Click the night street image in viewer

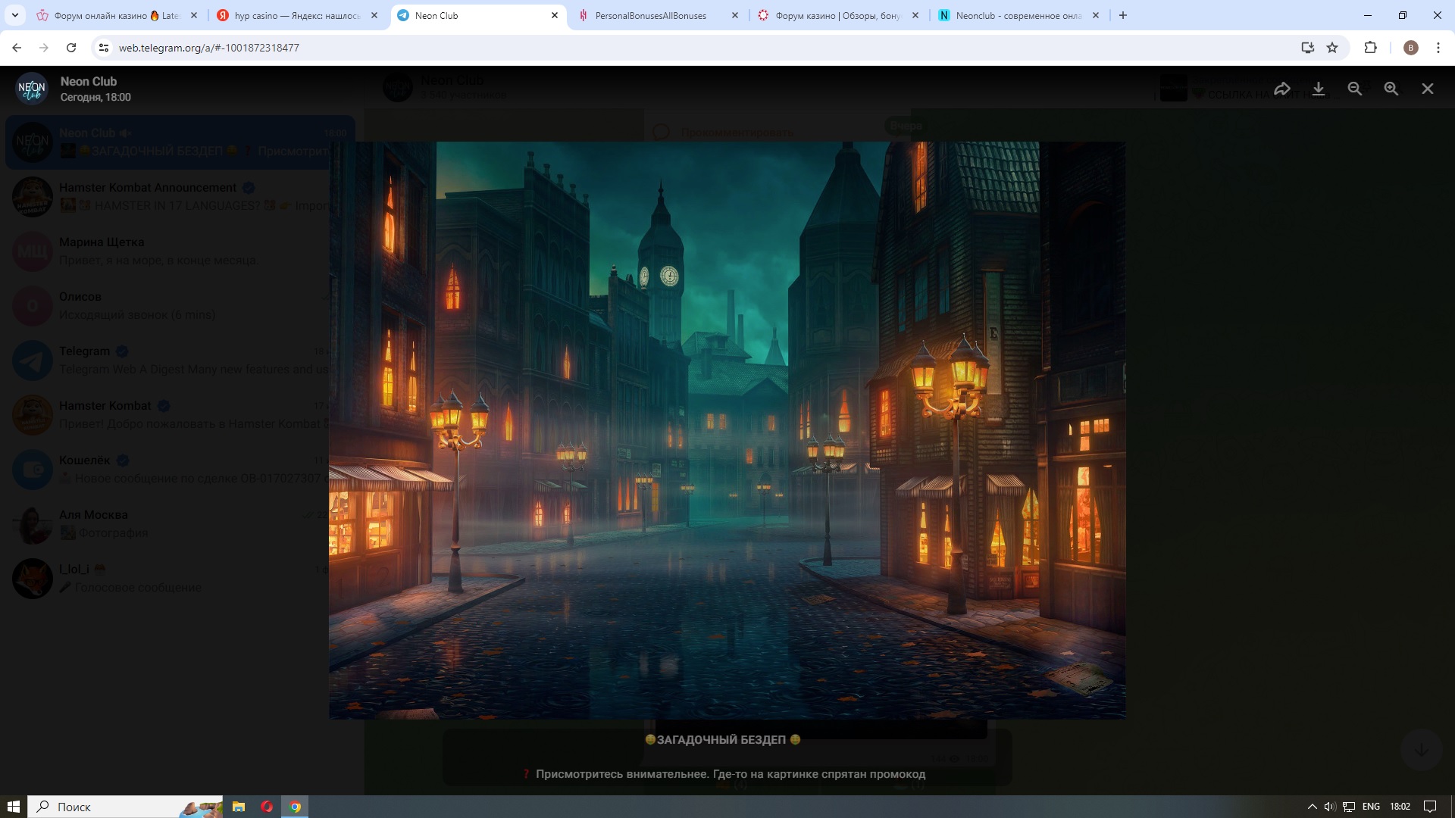(x=726, y=429)
